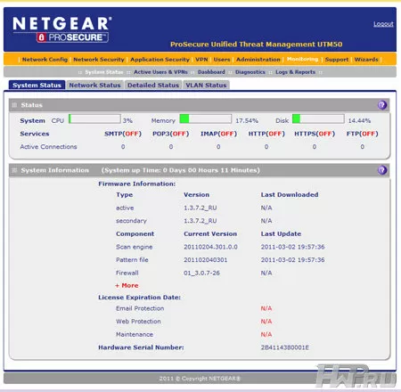
Task: Click the System Information grip icon
Action: pyautogui.click(x=14, y=170)
